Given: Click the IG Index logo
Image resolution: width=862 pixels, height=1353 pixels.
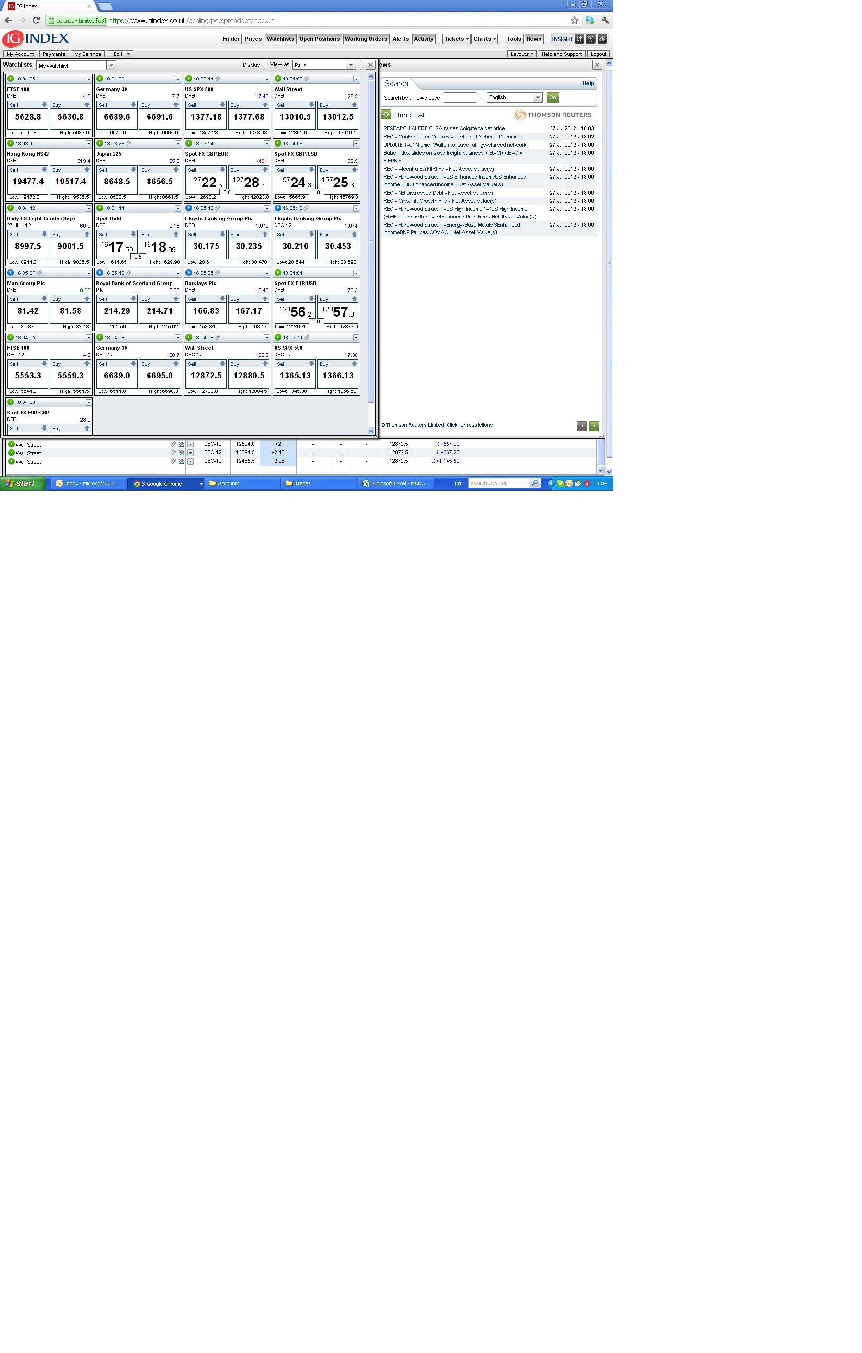Looking at the screenshot, I should pos(35,39).
